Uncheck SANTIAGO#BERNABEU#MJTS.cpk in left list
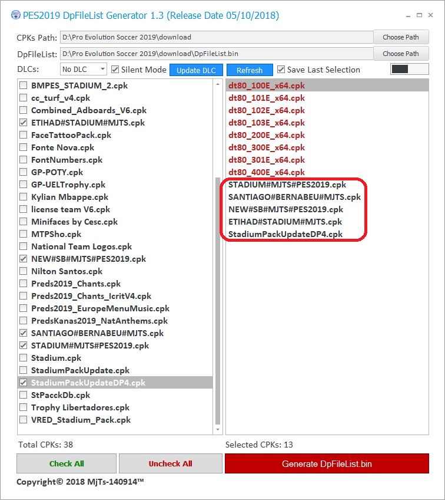Viewport: 445px width, 500px height. click(23, 333)
